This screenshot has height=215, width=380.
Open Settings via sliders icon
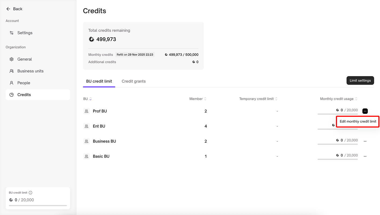pos(12,33)
